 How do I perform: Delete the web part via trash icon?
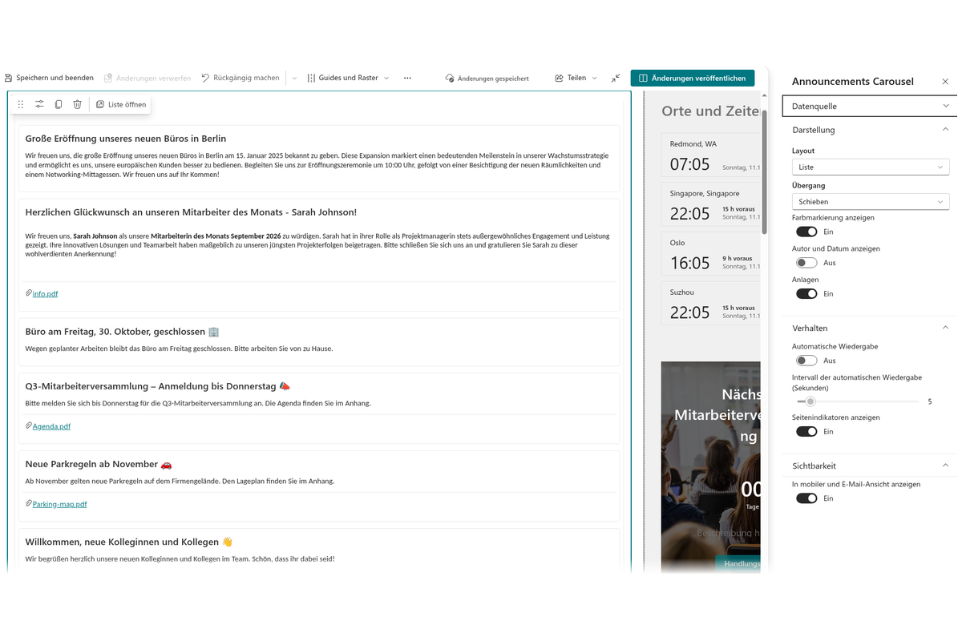(x=77, y=104)
